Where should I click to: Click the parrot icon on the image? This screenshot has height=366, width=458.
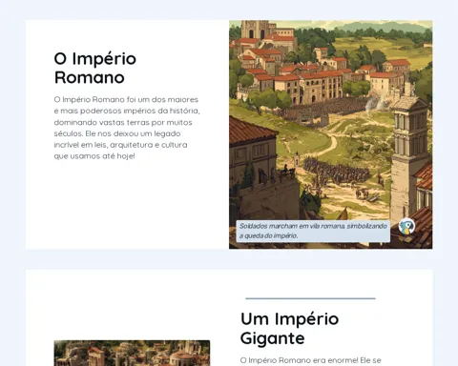pyautogui.click(x=406, y=227)
